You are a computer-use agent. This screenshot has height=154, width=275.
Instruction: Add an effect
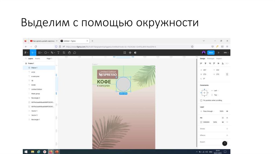(x=227, y=135)
